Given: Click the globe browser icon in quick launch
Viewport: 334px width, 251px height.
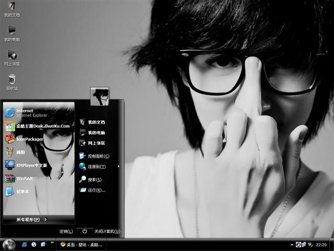Looking at the screenshot, I should point(33,244).
